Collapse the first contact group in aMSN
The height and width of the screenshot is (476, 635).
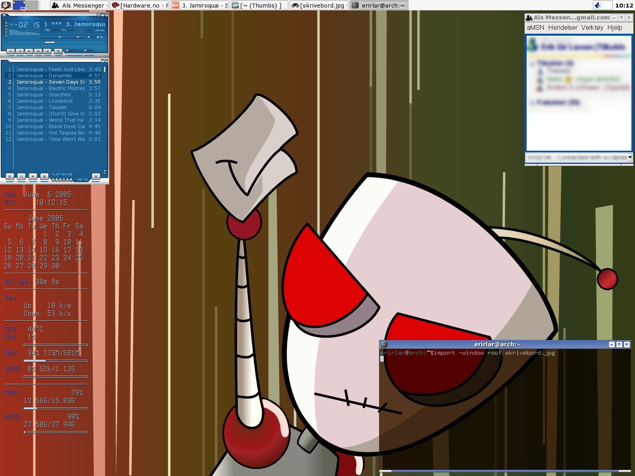coord(532,63)
